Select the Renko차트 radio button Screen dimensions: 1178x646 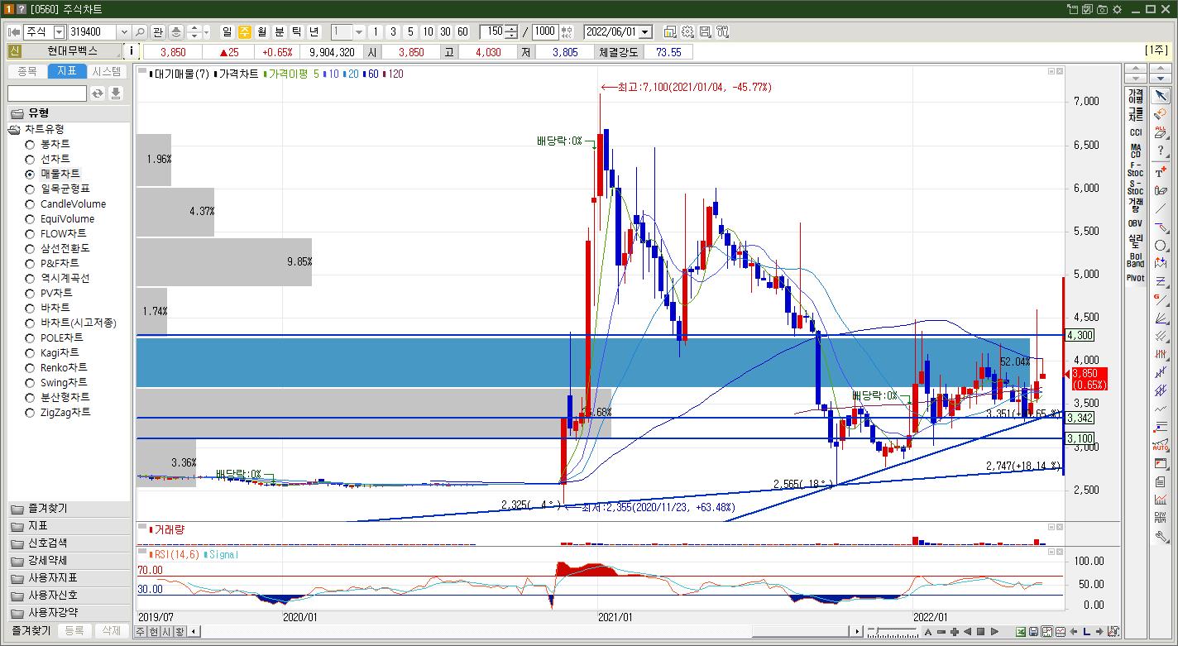[x=30, y=367]
